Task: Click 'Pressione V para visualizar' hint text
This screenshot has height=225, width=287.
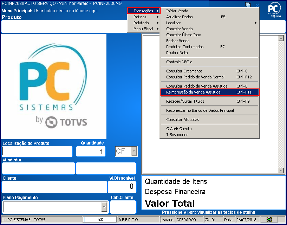Action: point(208,212)
